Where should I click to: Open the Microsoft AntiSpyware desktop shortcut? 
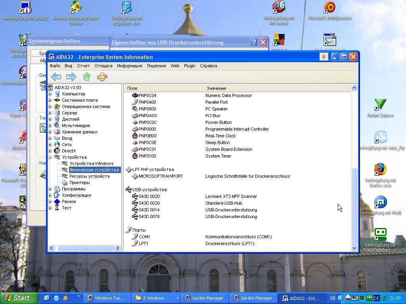coord(329,11)
